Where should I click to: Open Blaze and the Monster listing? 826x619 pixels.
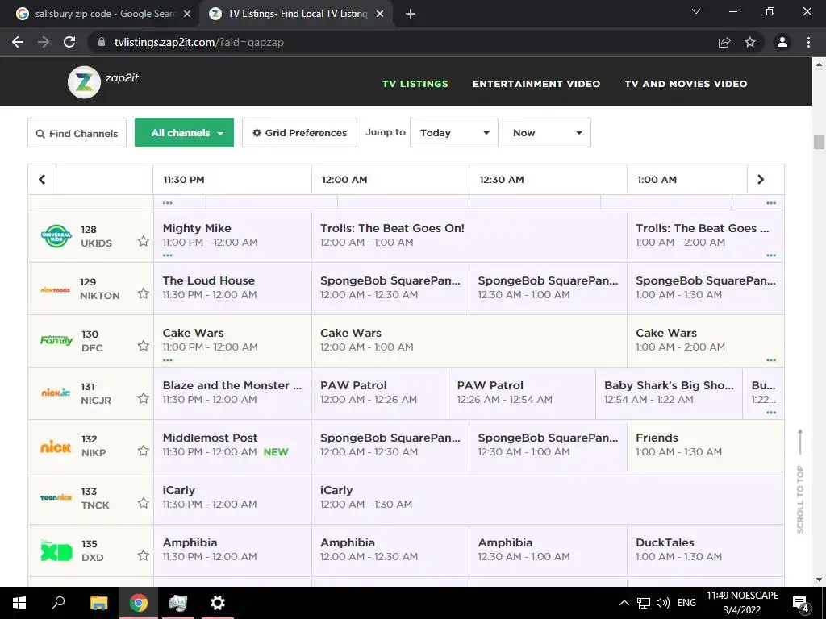point(232,393)
